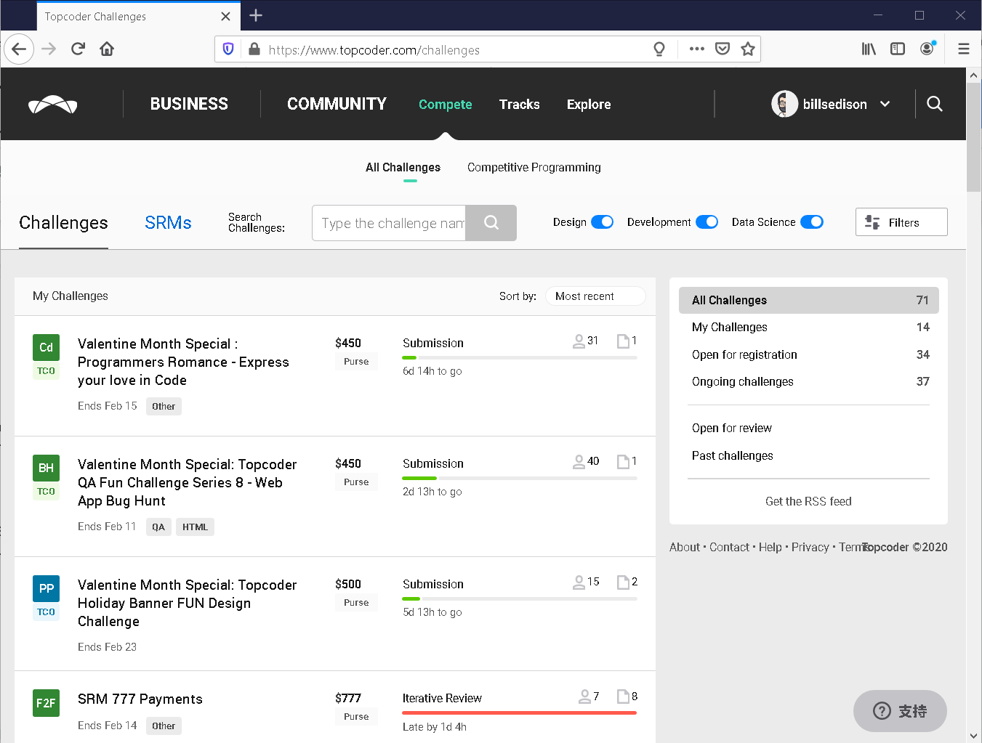Open the Firefox account icon
This screenshot has height=743, width=982.
927,49
